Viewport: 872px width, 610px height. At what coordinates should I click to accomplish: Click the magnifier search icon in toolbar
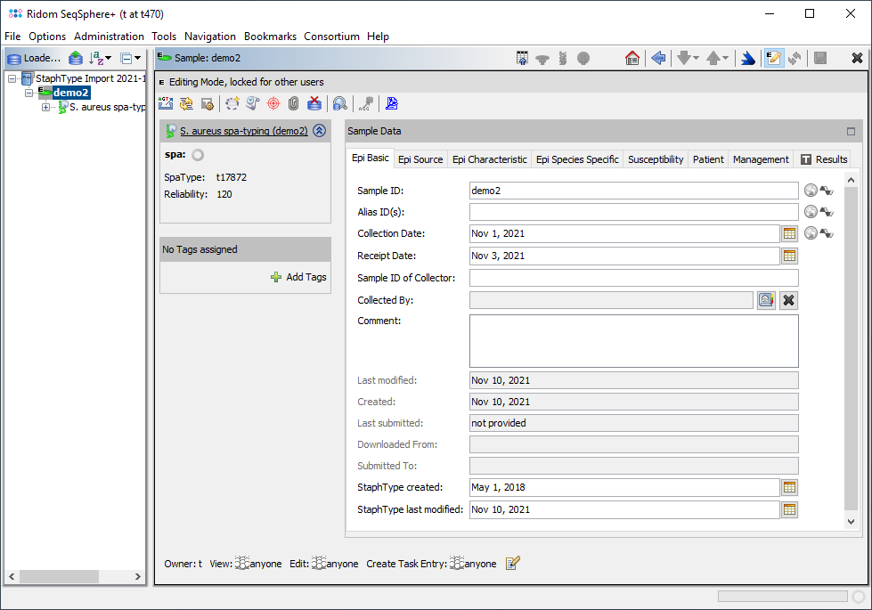339,103
